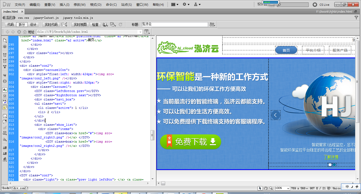This screenshot has height=194, width=361.
Task: Click the browser preview globe icon
Action: [105, 25]
